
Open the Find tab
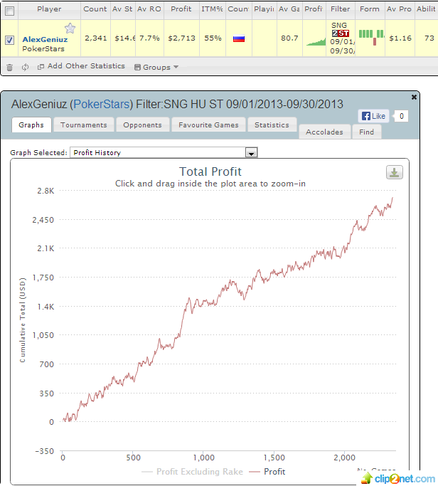click(366, 132)
